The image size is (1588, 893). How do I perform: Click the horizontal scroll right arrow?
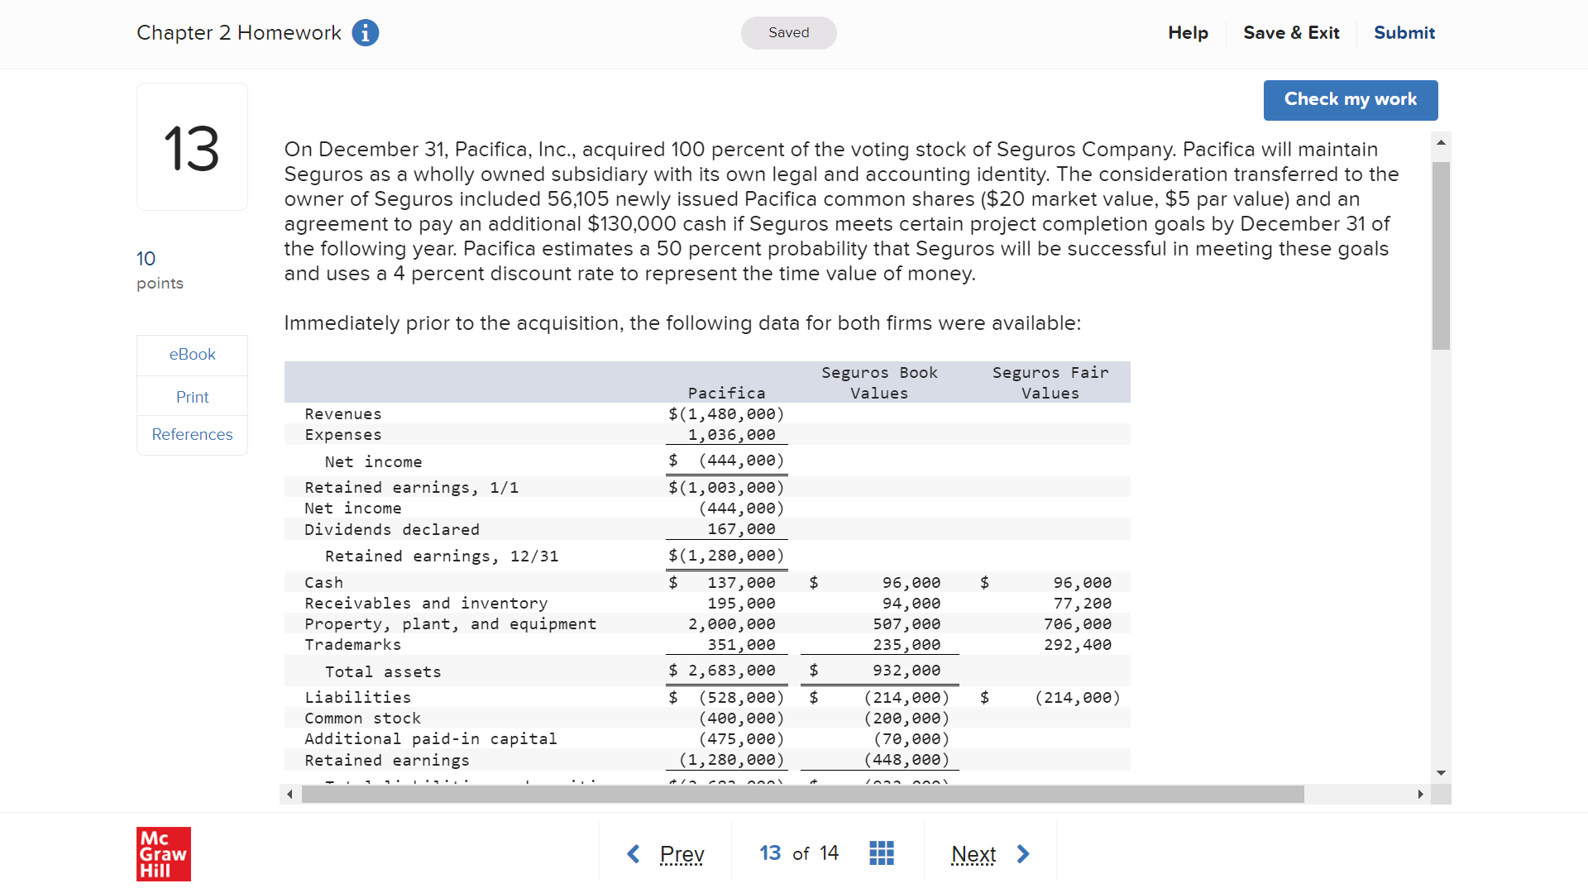[x=1420, y=795]
